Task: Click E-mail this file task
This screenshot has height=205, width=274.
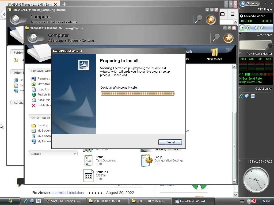Action: point(41,100)
